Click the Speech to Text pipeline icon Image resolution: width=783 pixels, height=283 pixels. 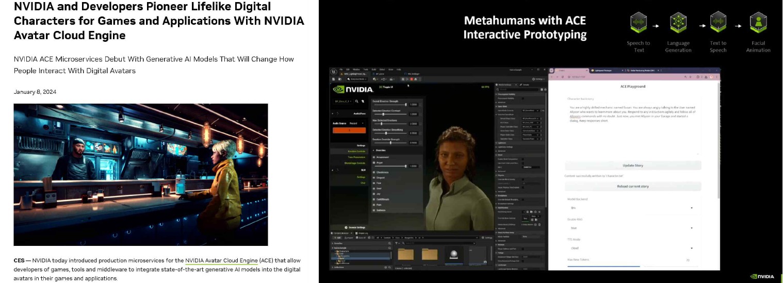[639, 23]
